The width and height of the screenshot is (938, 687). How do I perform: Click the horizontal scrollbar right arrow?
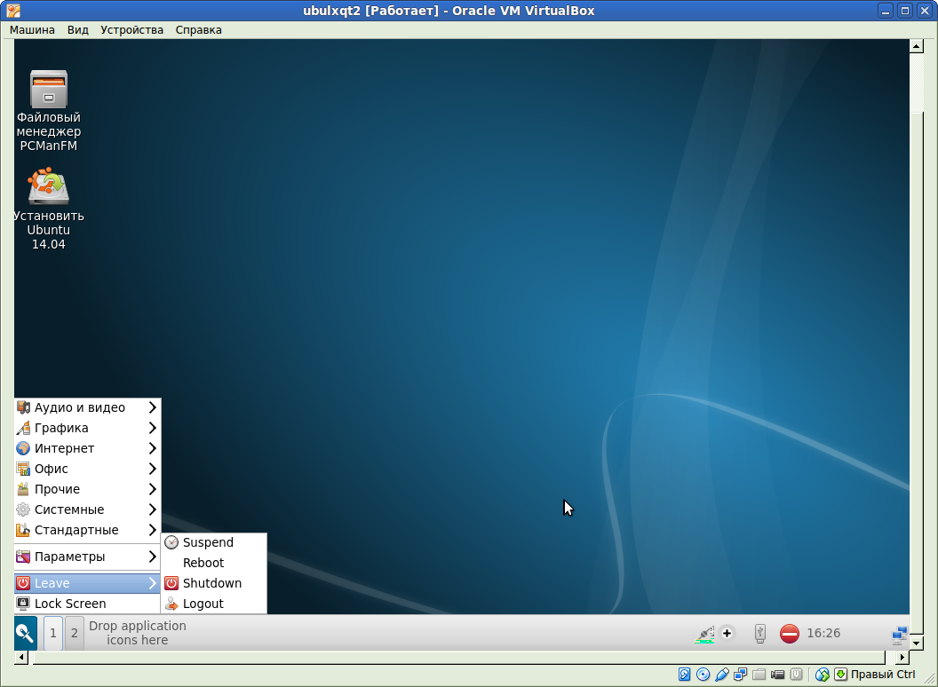coord(902,657)
